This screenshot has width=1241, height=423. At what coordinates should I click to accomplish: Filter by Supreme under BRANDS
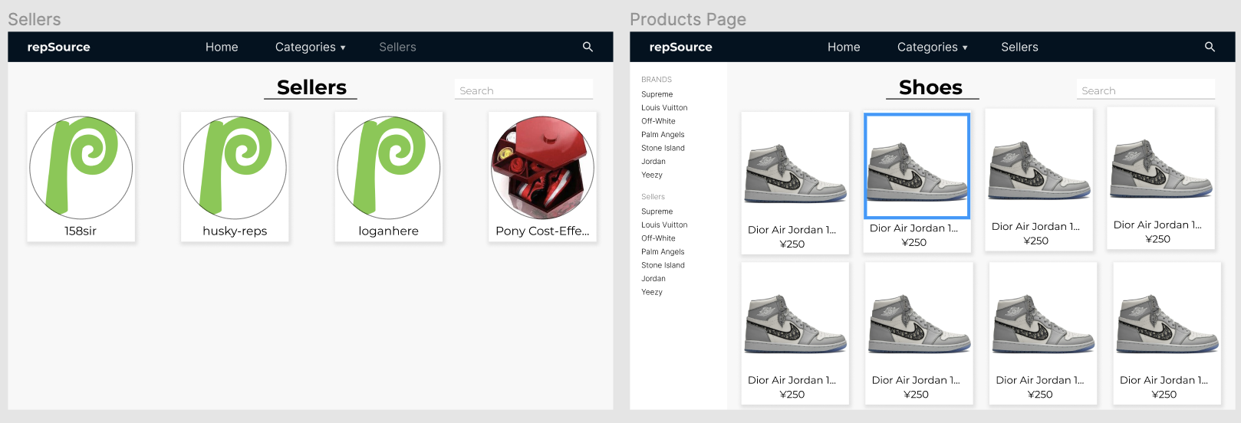[x=657, y=94]
